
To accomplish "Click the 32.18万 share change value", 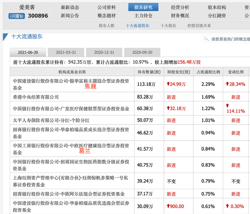I will (x=176, y=109).
